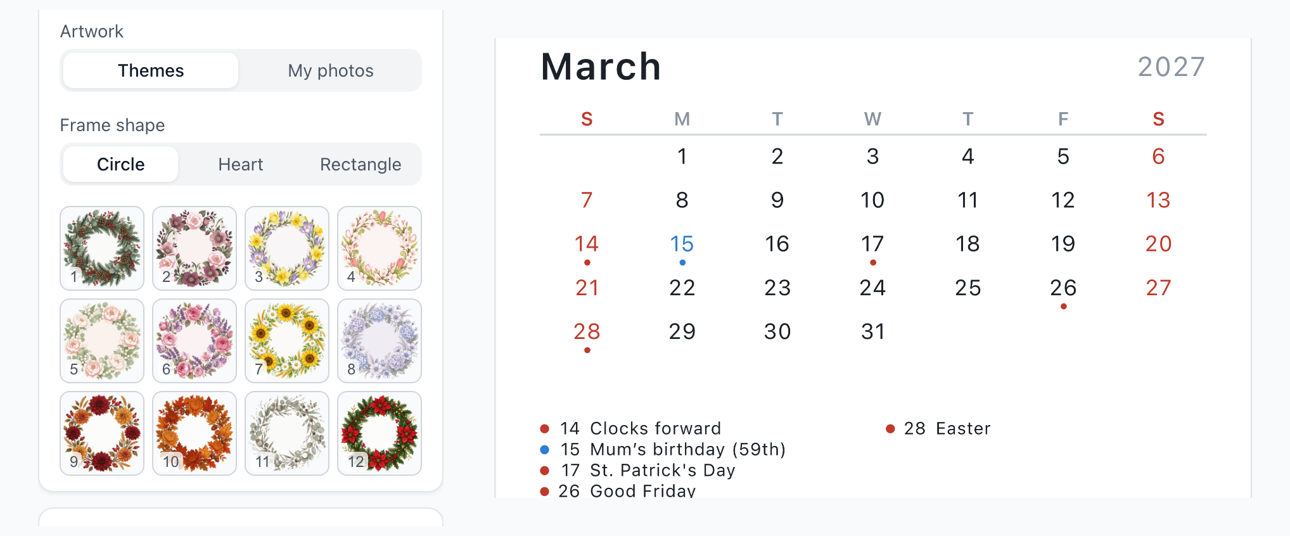Set frame shape to Heart
1290x536 pixels.
(x=241, y=164)
